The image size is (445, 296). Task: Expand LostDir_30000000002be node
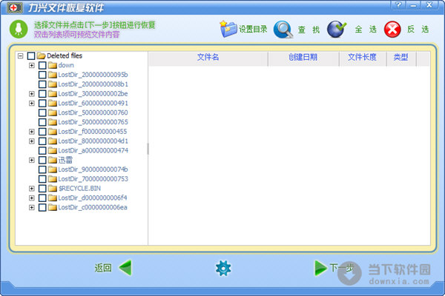tap(32, 94)
